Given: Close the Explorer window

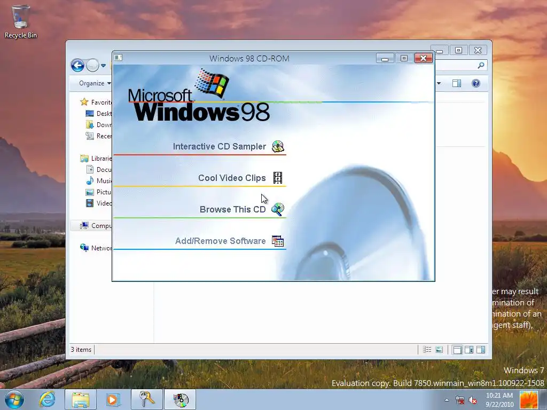Looking at the screenshot, I should pos(478,50).
